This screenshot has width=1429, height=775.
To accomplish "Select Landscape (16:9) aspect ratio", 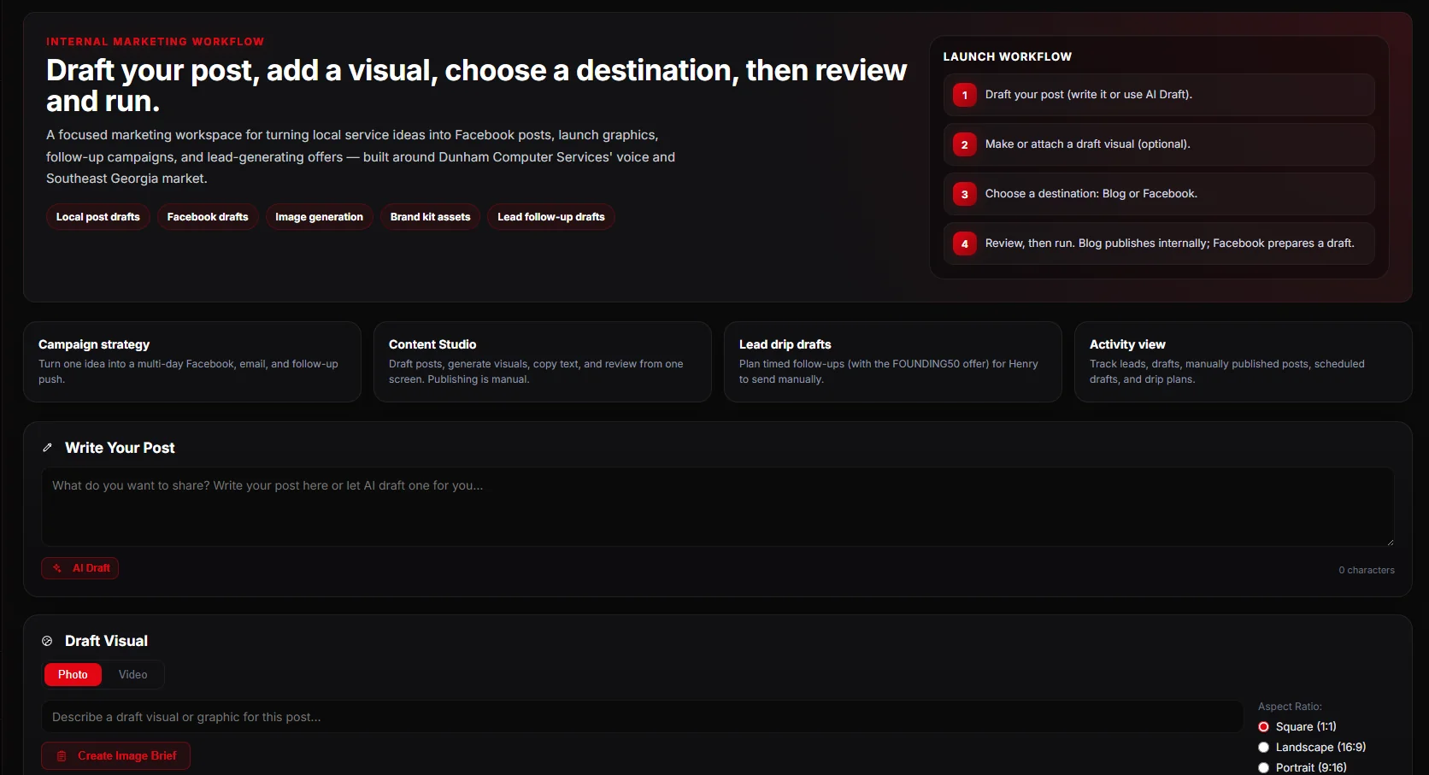I will (x=1263, y=748).
